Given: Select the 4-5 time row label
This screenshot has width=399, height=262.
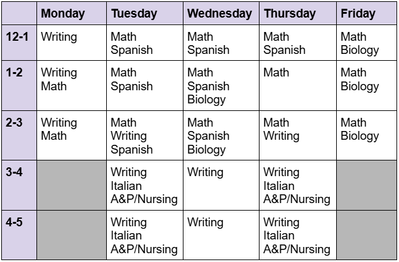Looking at the screenshot, I should pos(19,235).
